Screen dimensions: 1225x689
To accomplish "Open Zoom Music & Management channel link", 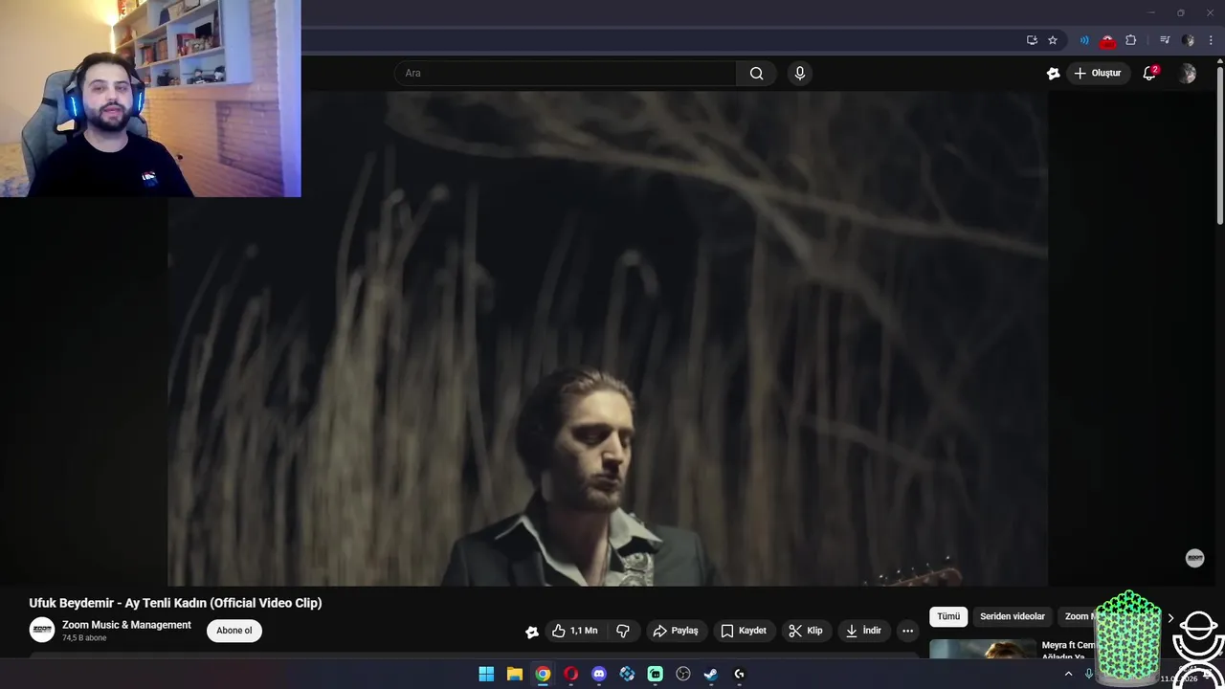I will (x=126, y=625).
